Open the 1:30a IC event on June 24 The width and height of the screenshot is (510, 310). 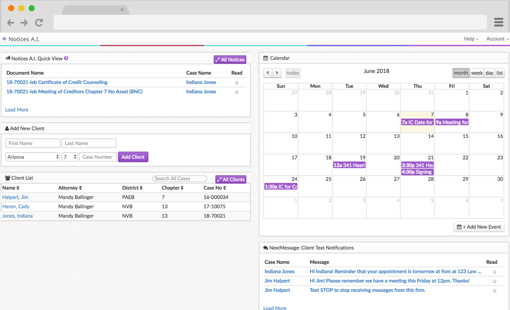[x=281, y=187]
